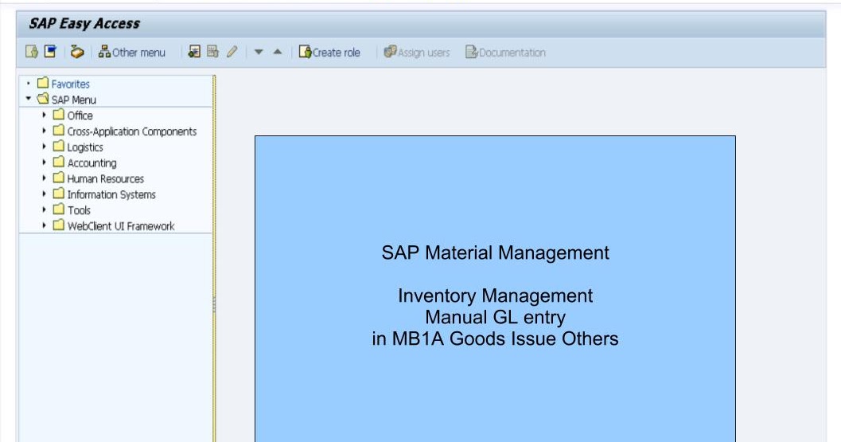Select the SAP Menu tree label
Image resolution: width=841 pixels, height=442 pixels.
73,100
